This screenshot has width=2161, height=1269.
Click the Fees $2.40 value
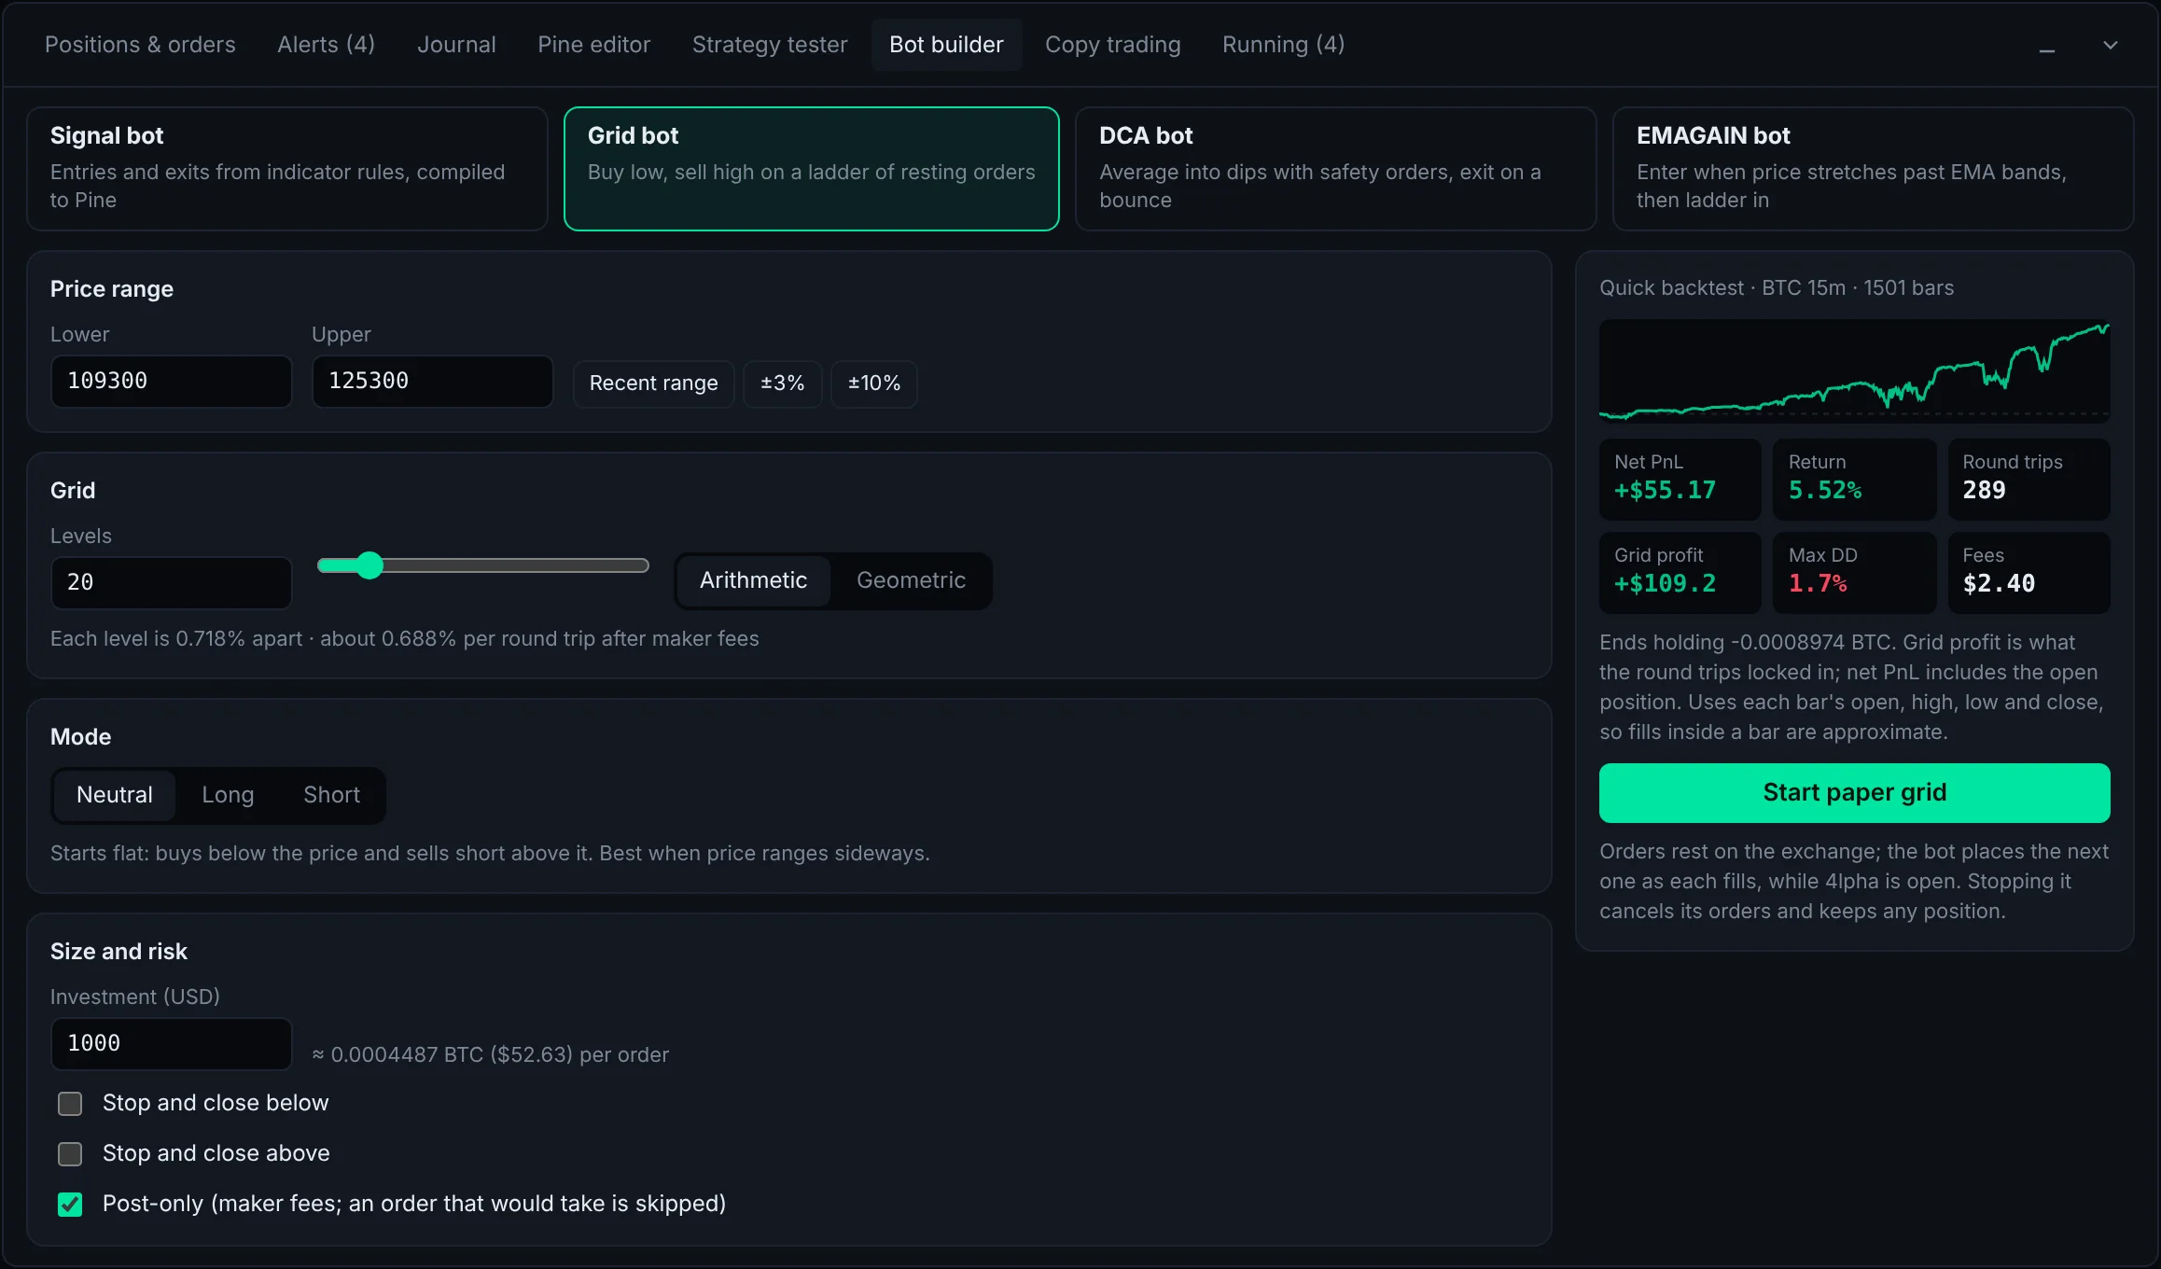click(x=1999, y=584)
